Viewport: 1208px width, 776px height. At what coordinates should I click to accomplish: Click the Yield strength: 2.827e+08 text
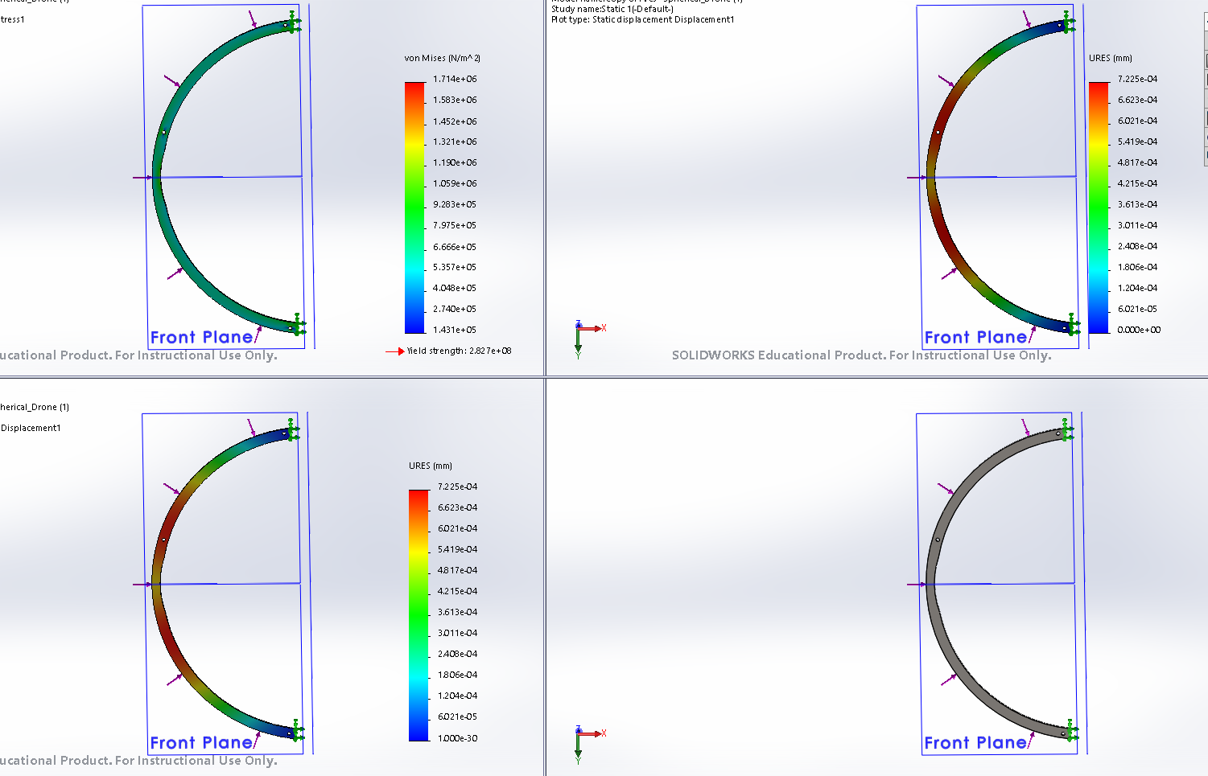(459, 351)
